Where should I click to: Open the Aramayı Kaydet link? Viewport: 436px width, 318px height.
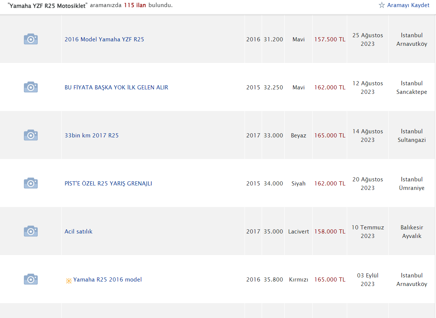point(408,5)
